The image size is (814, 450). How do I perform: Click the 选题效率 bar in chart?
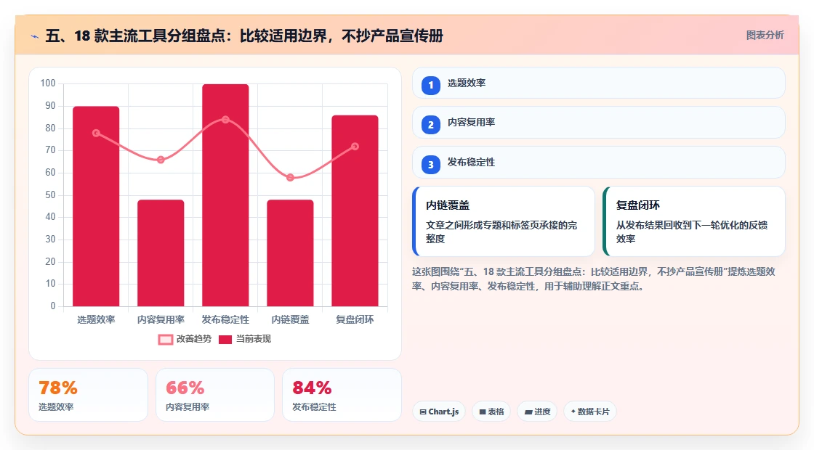coord(96,206)
